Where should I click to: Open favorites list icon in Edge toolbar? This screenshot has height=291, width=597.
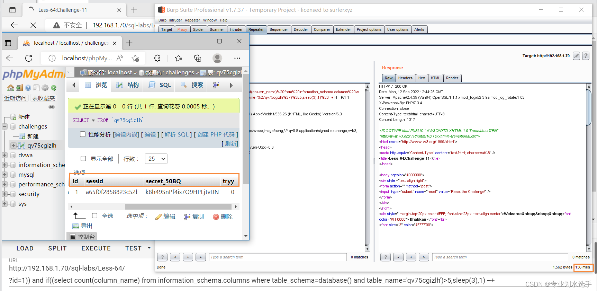click(179, 58)
